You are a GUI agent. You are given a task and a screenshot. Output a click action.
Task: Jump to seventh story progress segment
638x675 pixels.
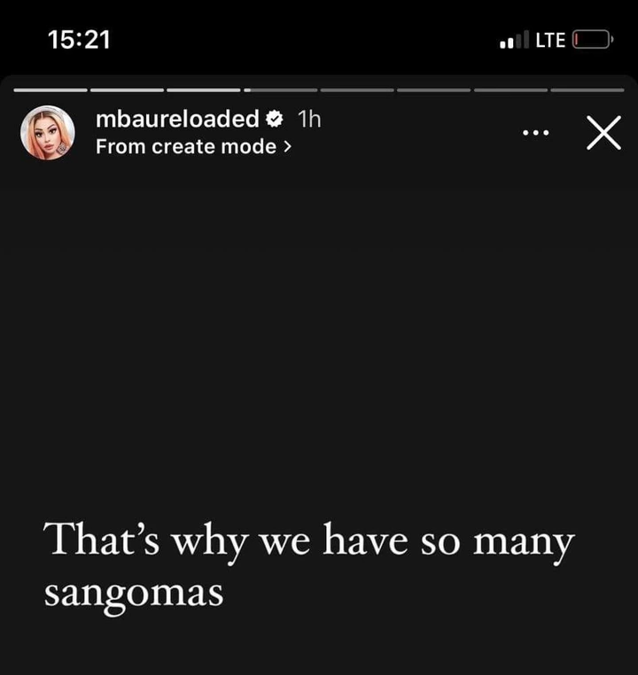(510, 90)
